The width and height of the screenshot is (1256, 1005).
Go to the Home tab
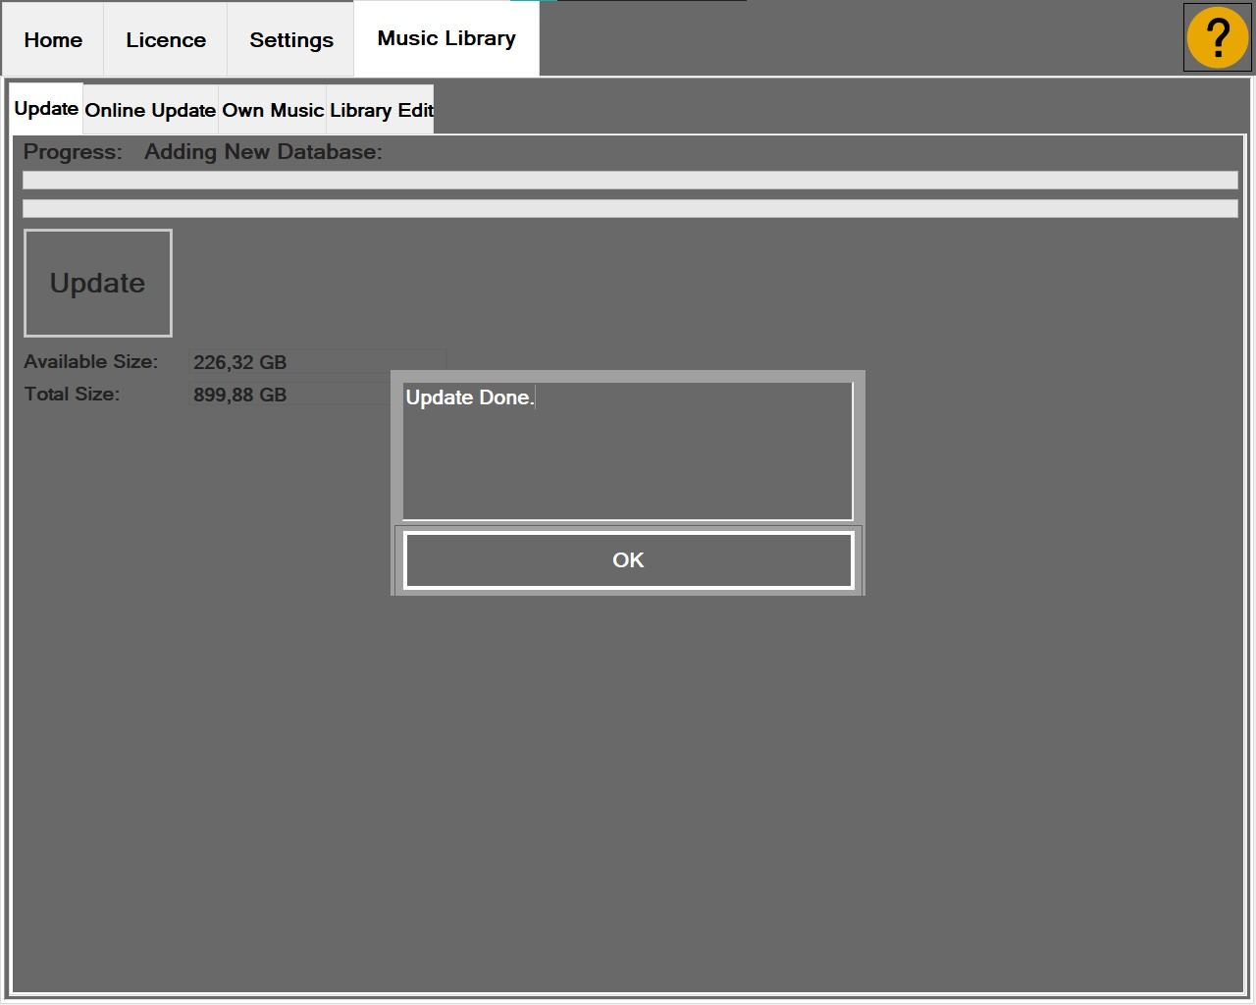[53, 40]
